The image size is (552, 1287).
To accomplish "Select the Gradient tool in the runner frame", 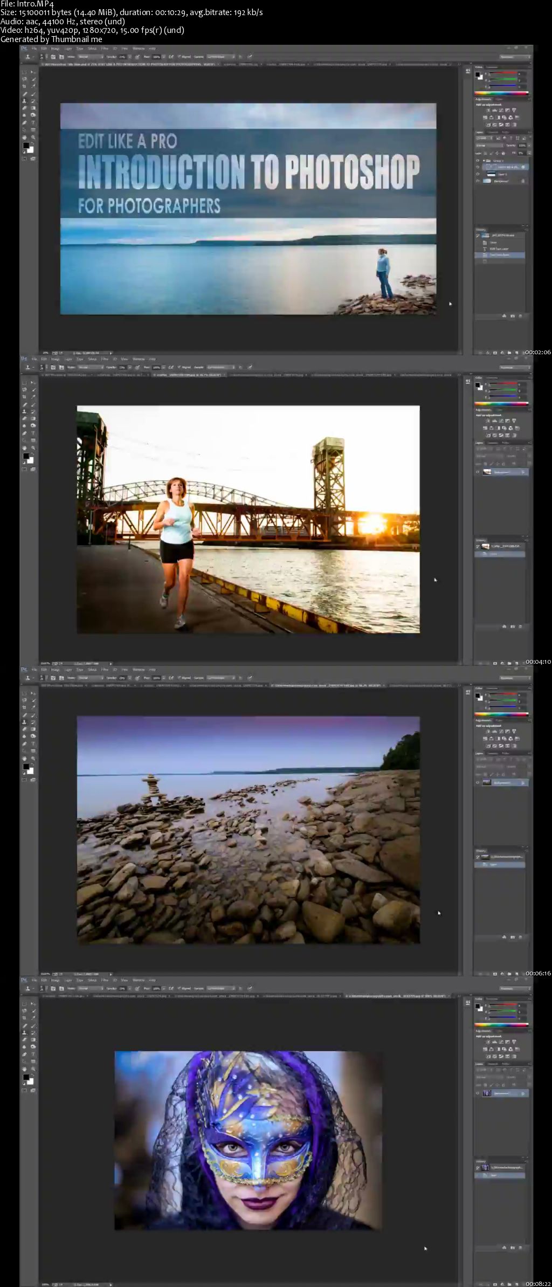I will pyautogui.click(x=33, y=418).
